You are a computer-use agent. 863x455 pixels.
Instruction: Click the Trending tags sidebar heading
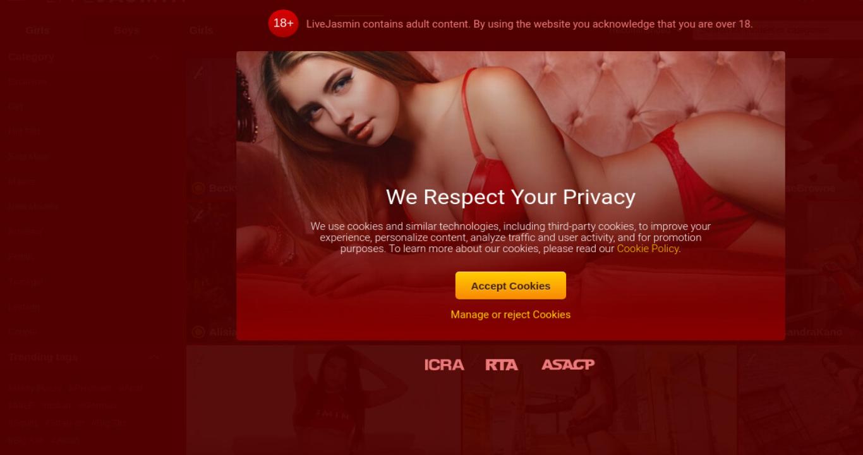click(x=43, y=357)
